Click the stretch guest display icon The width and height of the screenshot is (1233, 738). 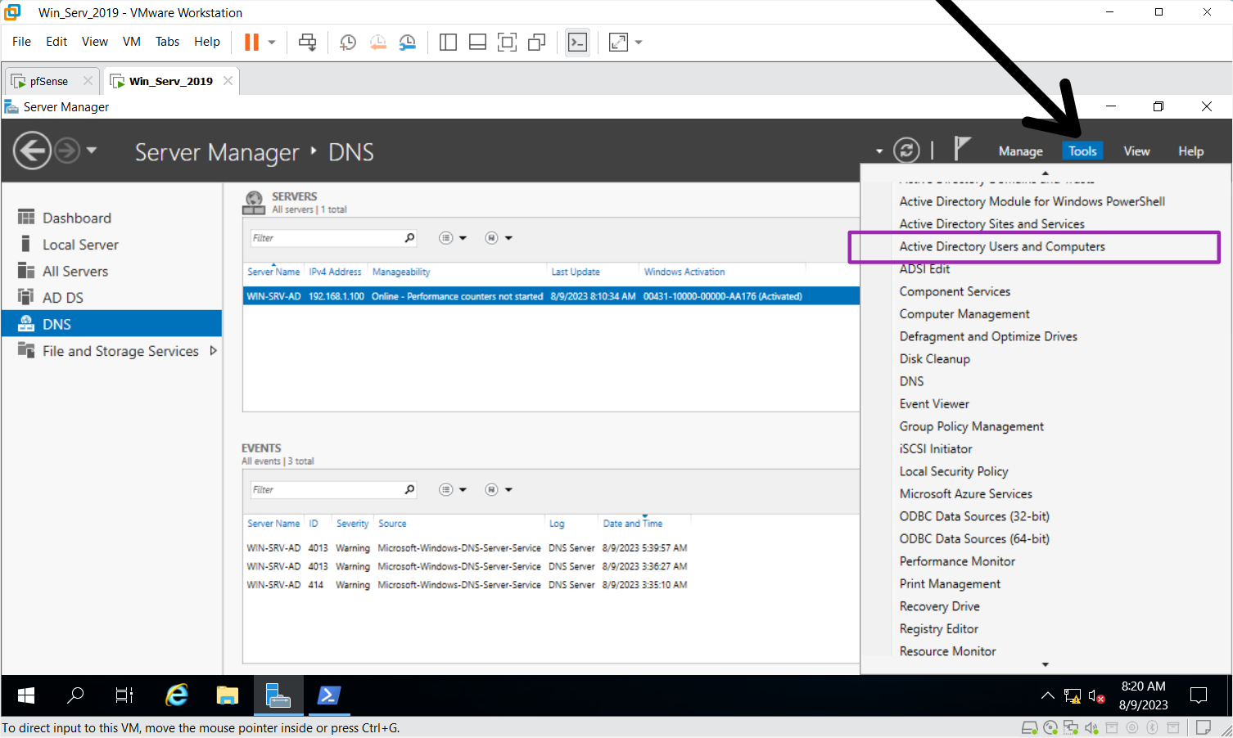[x=618, y=42]
